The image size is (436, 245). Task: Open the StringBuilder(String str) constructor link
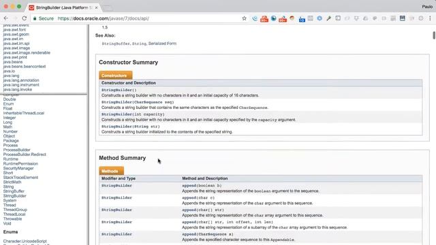pyautogui.click(x=130, y=127)
